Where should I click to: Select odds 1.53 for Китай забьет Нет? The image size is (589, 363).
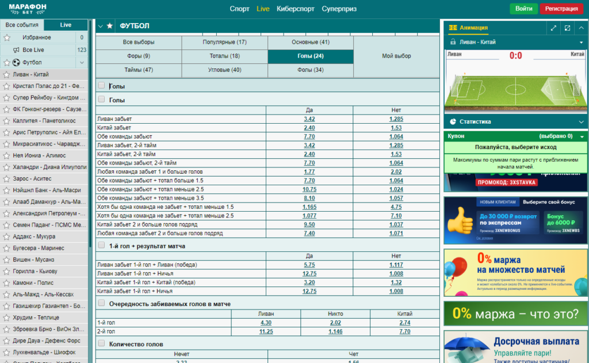point(396,128)
